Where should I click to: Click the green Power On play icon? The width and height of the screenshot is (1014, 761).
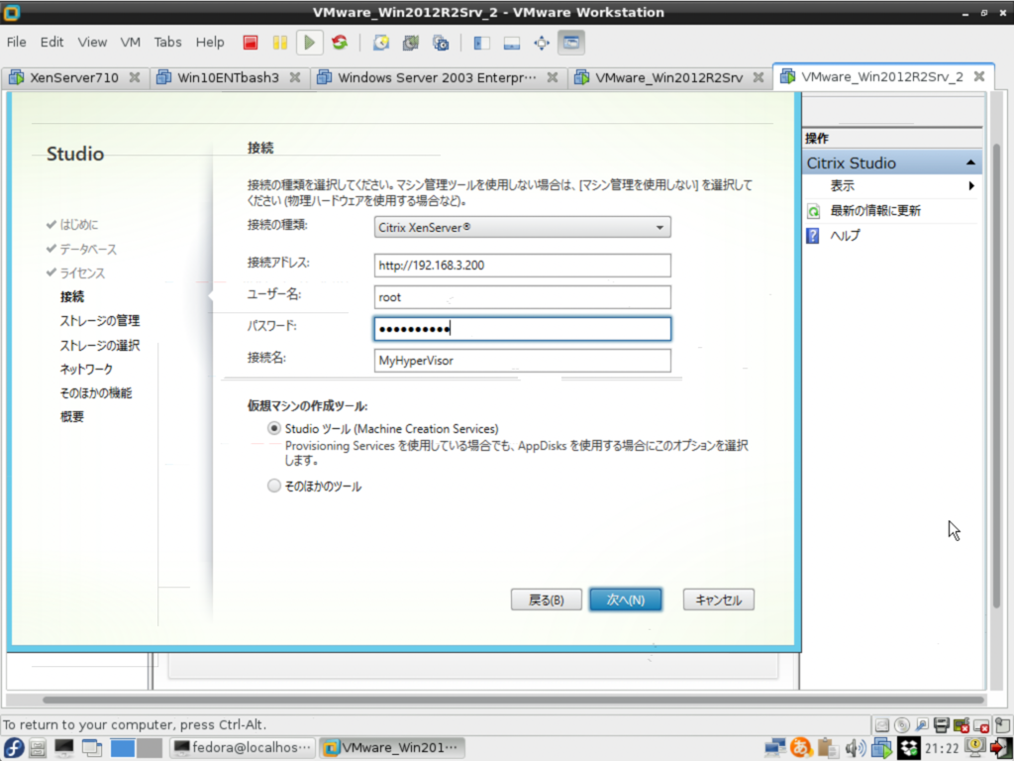pos(309,43)
